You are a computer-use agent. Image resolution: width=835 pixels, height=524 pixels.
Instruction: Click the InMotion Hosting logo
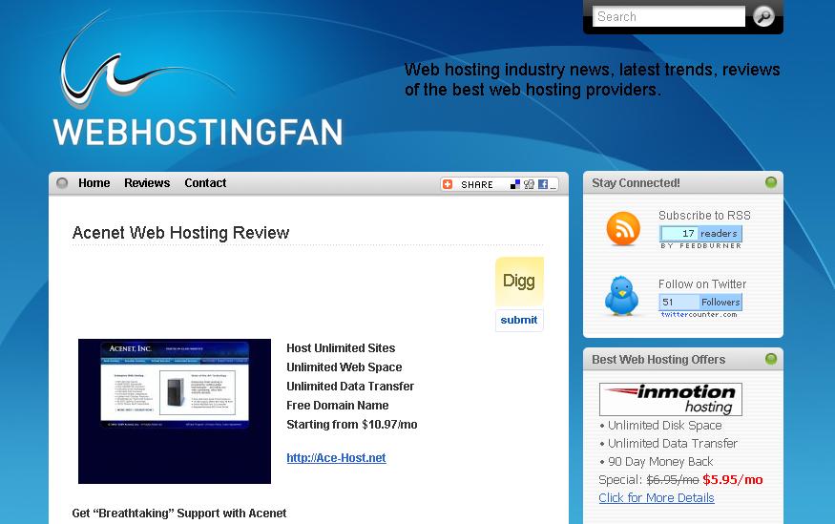[x=671, y=399]
